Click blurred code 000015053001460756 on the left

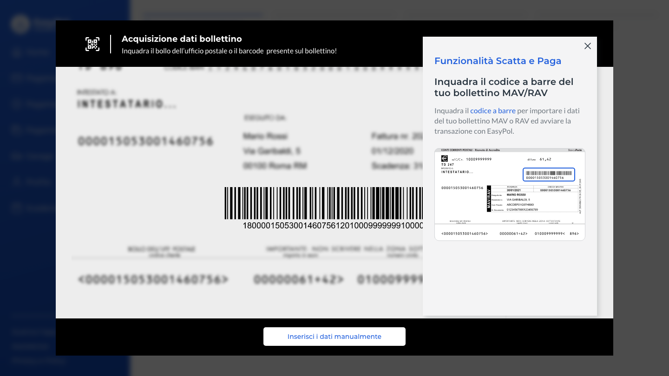tap(145, 141)
